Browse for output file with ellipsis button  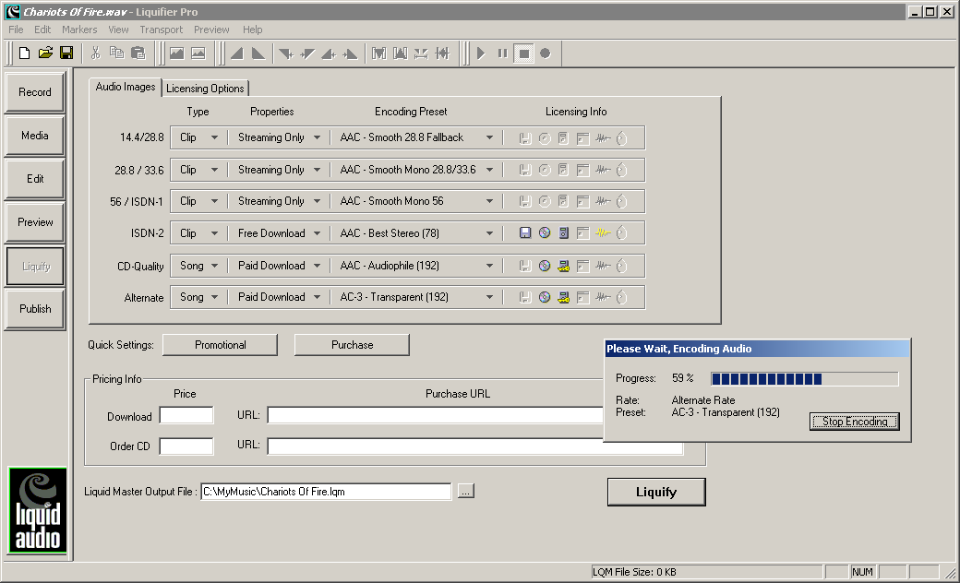click(466, 492)
